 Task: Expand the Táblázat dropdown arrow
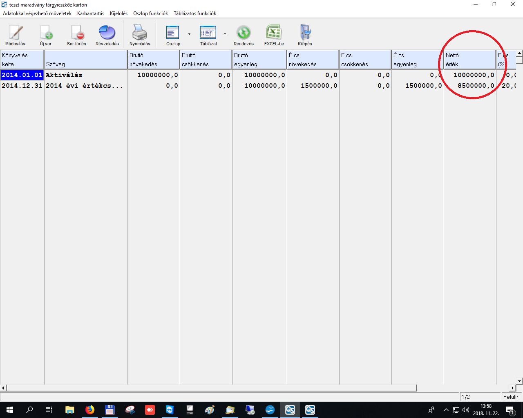point(225,34)
